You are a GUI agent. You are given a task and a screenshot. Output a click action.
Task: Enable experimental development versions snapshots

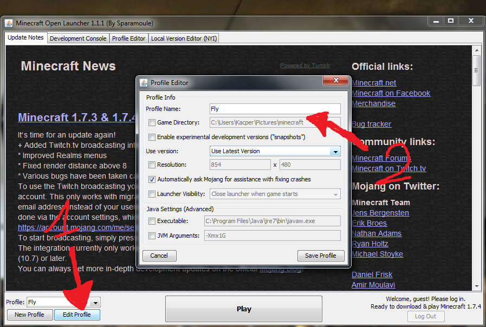152,137
